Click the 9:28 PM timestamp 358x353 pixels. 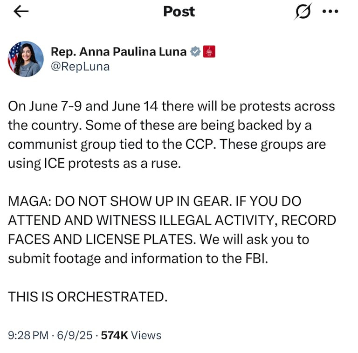tap(28, 335)
